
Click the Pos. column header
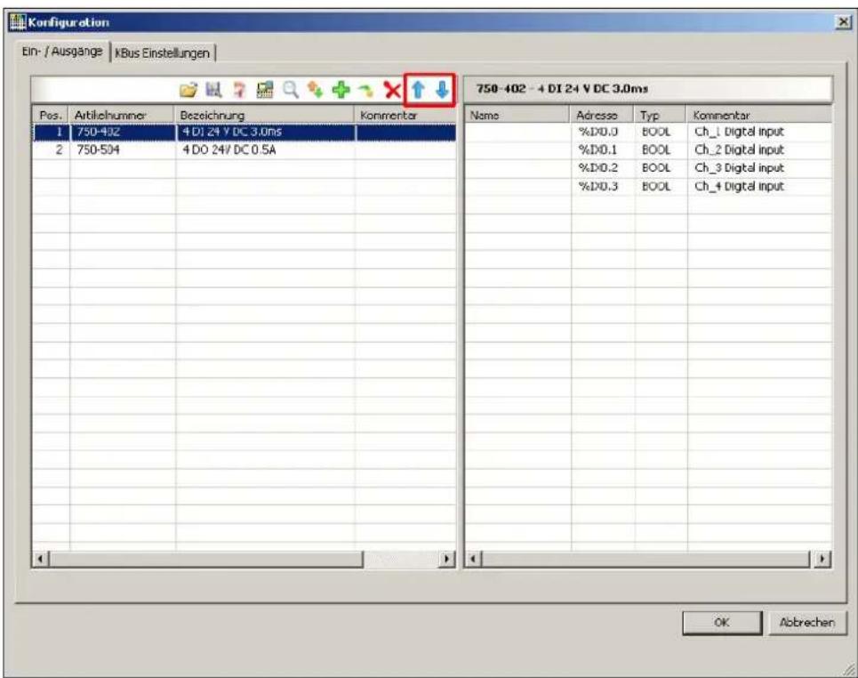(51, 115)
